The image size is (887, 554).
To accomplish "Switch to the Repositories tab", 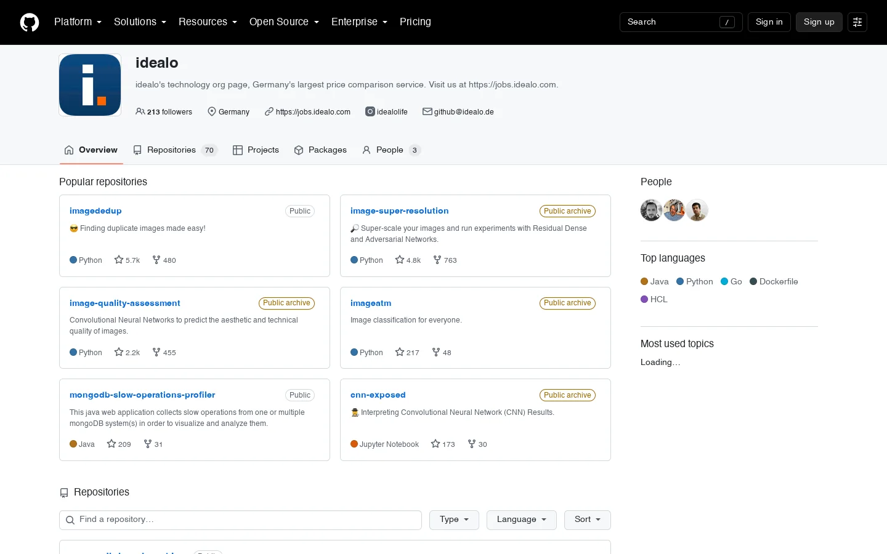I will coord(175,150).
